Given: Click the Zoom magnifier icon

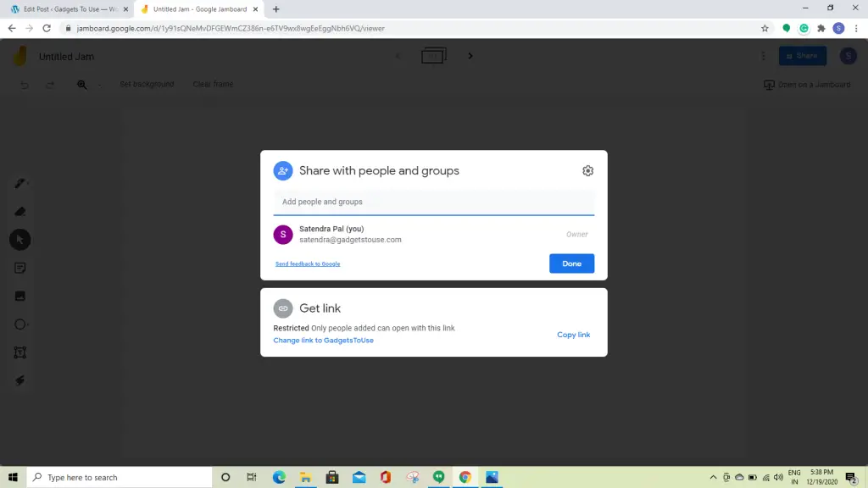Looking at the screenshot, I should point(82,85).
